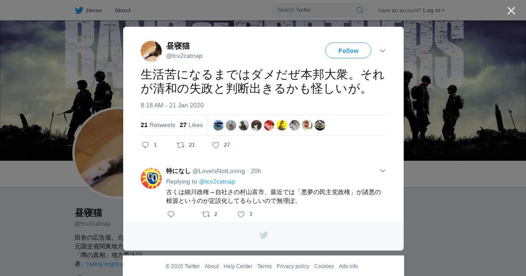Image resolution: width=526 pixels, height=276 pixels.
Task: Open the Home navigation item
Action: click(89, 11)
